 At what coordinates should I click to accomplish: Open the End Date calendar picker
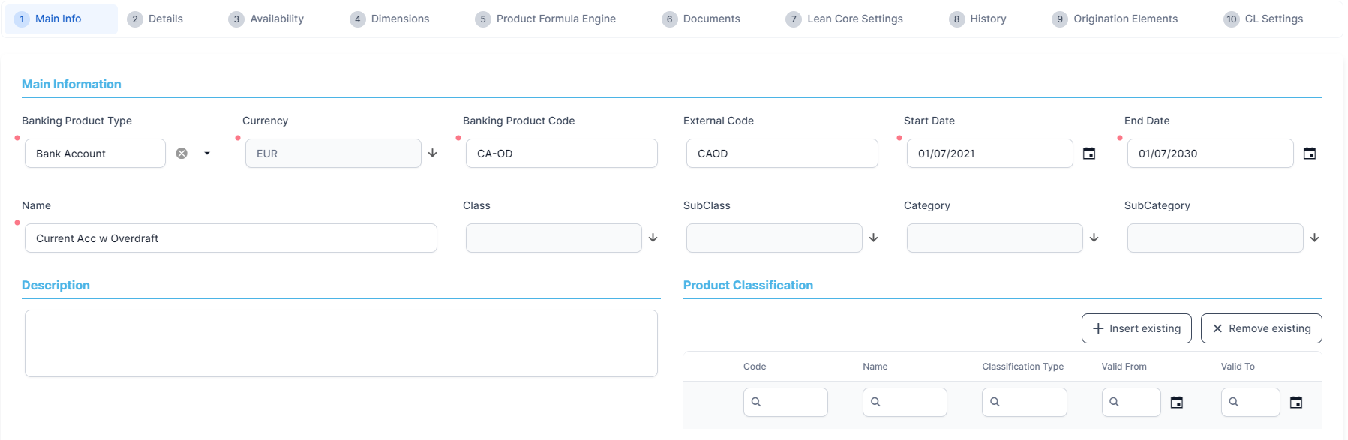point(1310,154)
